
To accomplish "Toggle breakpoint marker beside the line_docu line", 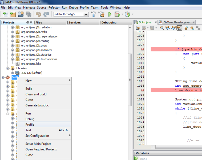I will point(142,90).
